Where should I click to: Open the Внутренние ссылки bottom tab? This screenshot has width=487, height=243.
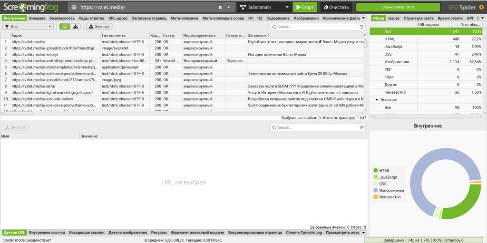[47, 233]
